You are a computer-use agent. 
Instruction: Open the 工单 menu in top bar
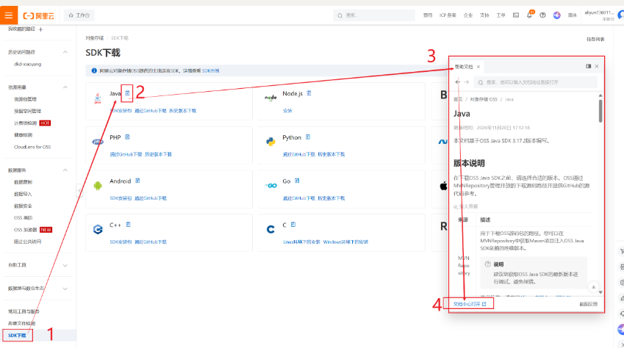(x=501, y=15)
